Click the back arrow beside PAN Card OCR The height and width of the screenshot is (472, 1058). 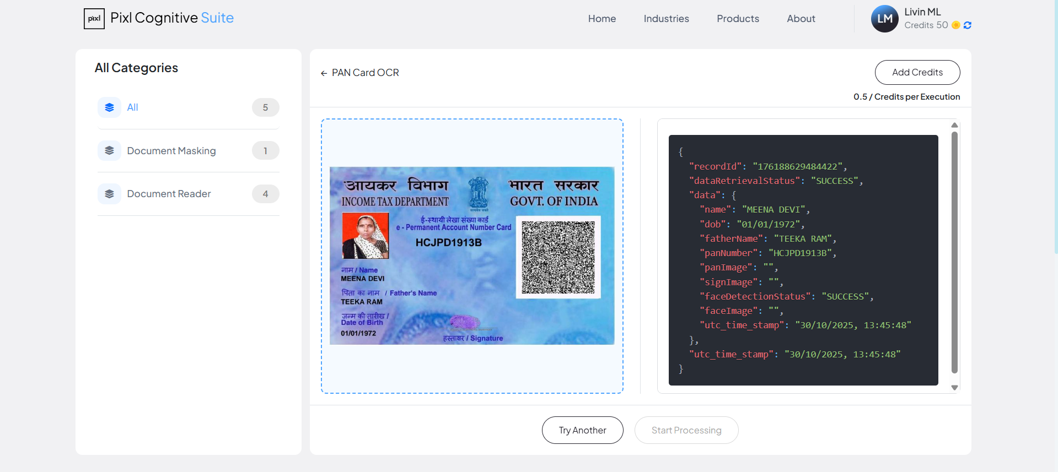pyautogui.click(x=324, y=73)
